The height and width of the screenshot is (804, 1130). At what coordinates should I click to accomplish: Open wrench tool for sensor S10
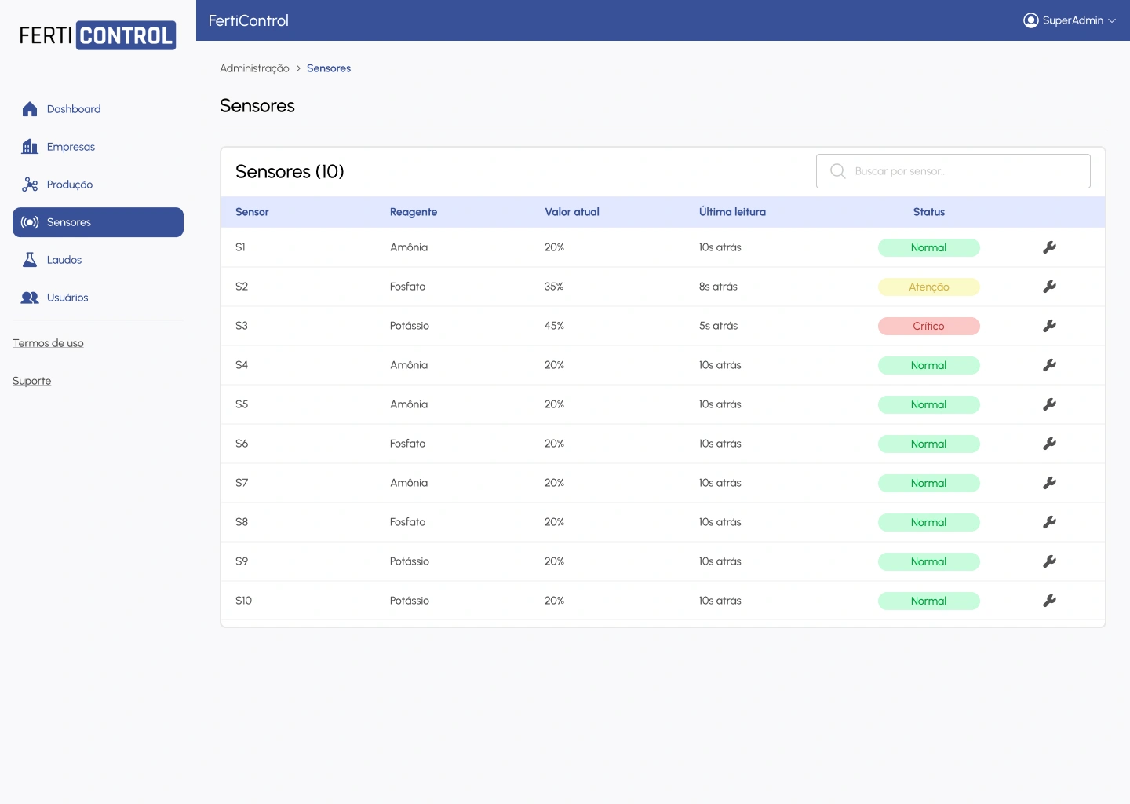pos(1049,601)
